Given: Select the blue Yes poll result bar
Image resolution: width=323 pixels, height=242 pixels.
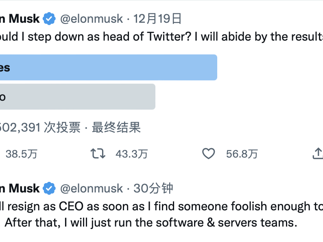Looking at the screenshot, I should (x=109, y=67).
